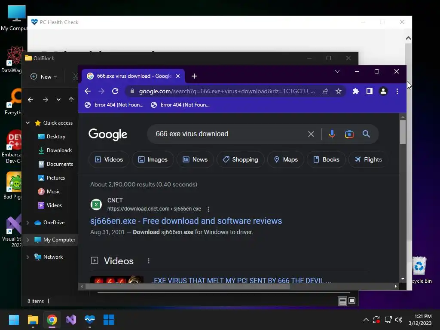
Task: Go back a page in Chrome
Action: (88, 91)
